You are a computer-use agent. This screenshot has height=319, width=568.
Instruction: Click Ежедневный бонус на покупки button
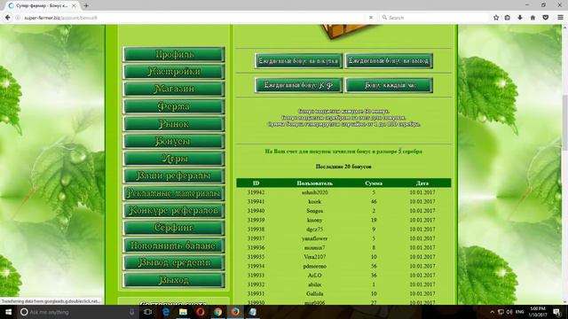click(298, 61)
